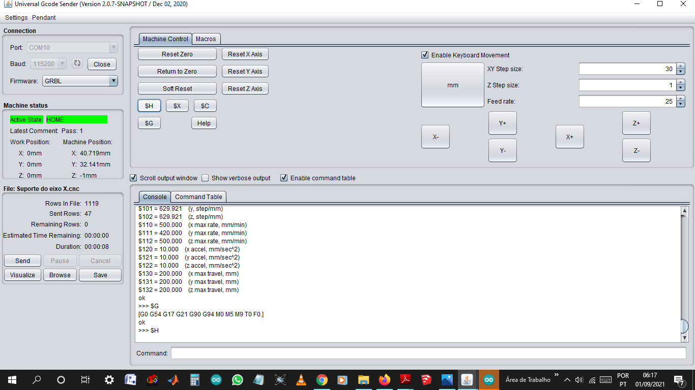Open the Port COM10 dropdown
Screen dimensions: 695x390
point(113,47)
